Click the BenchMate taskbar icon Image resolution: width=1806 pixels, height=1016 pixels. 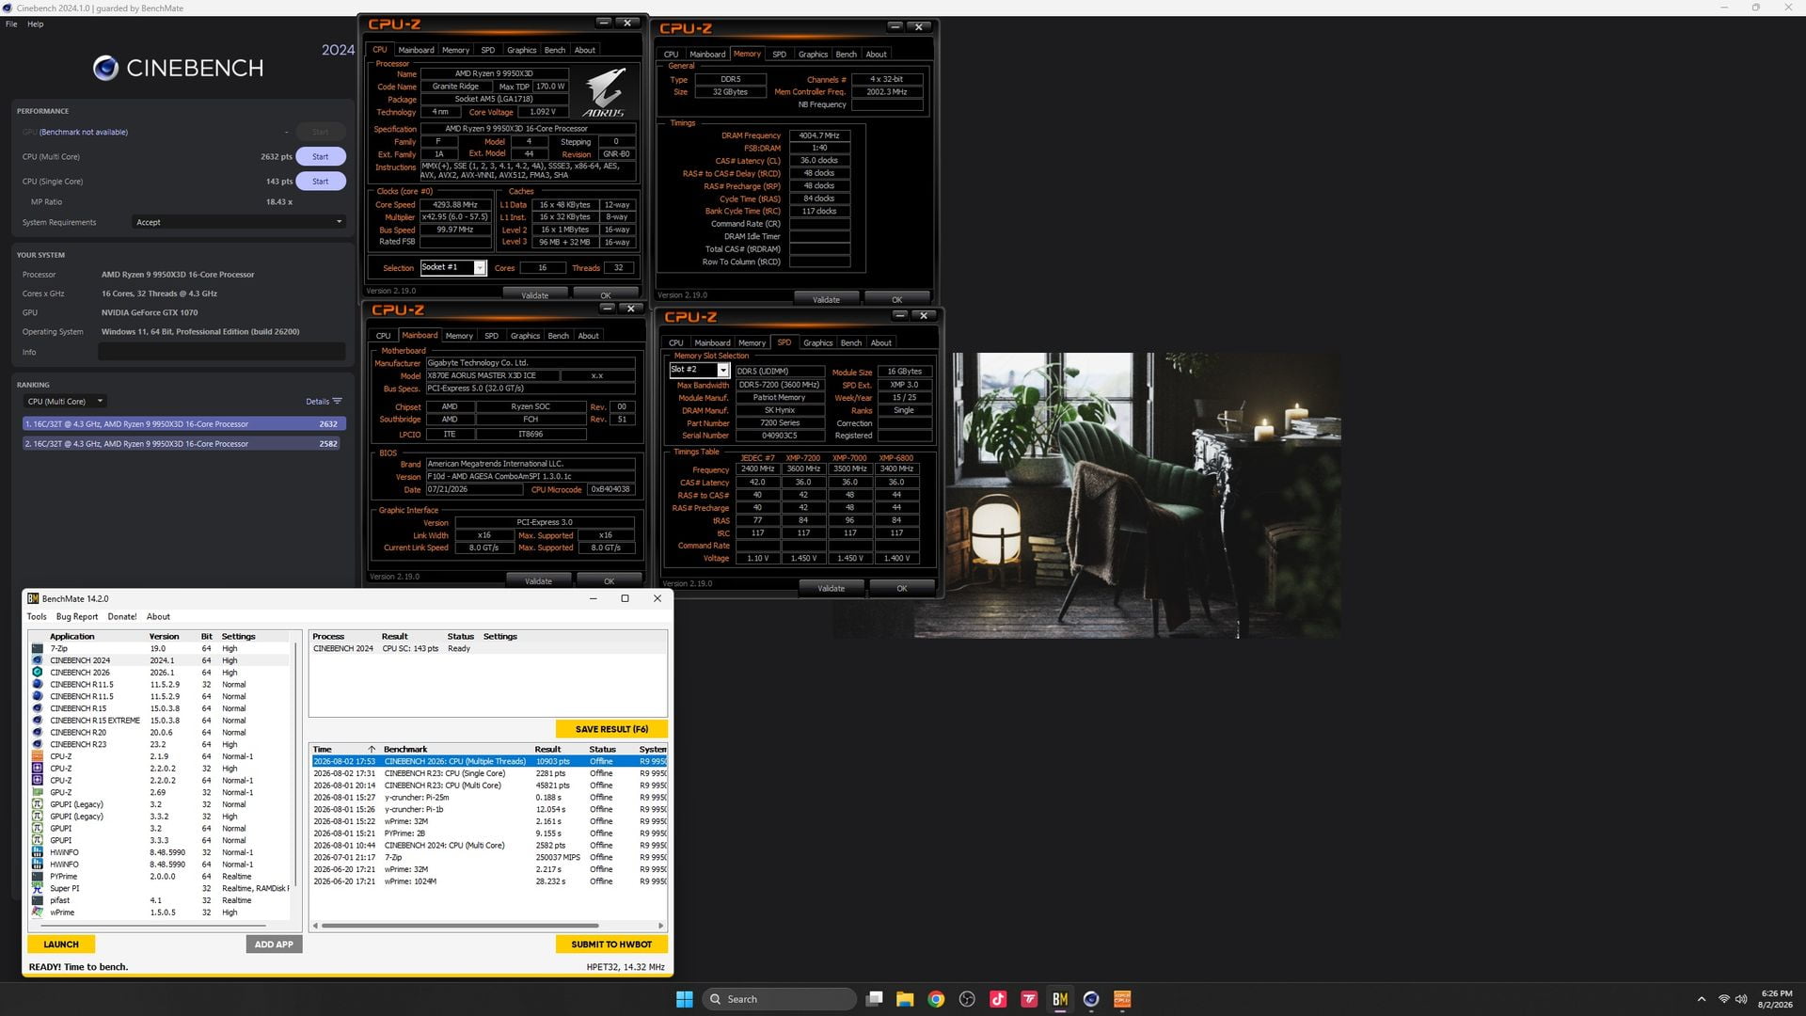1060,999
